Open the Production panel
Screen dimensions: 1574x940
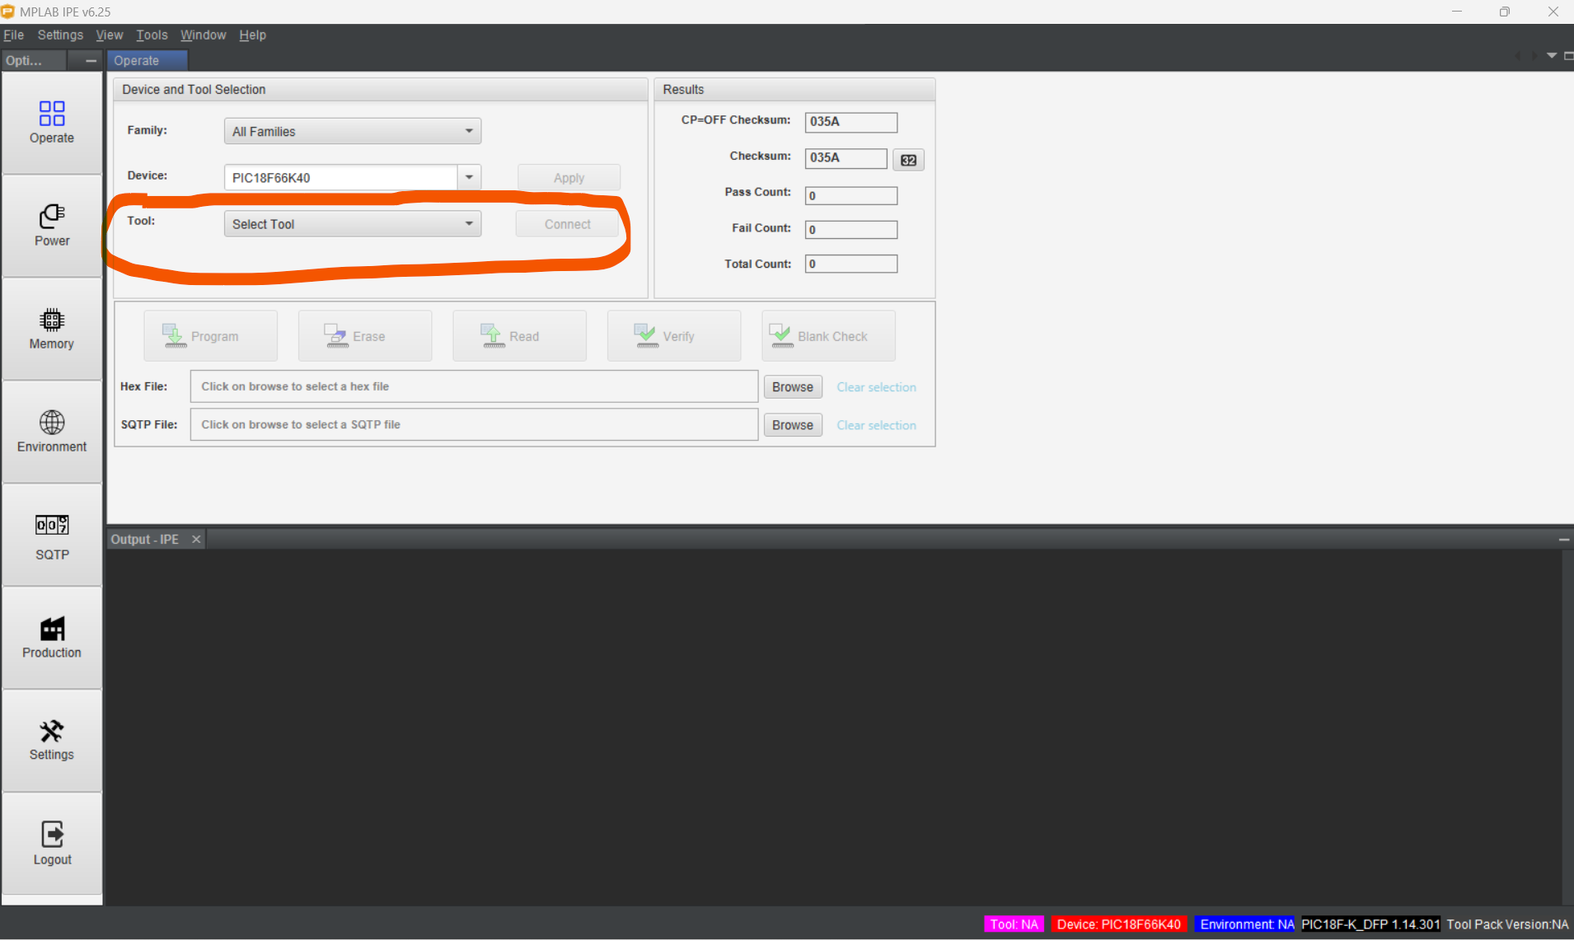click(51, 636)
